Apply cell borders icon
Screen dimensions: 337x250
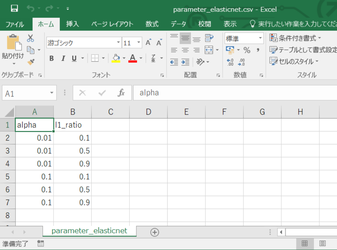95,58
